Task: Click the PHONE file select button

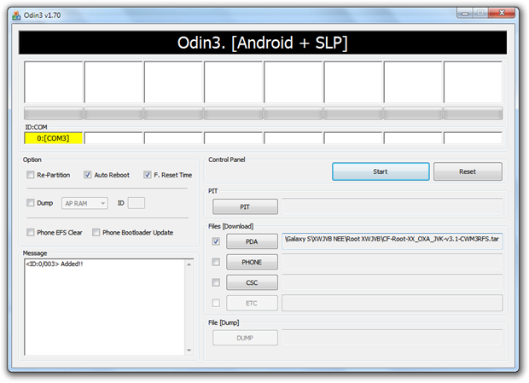Action: (x=252, y=262)
